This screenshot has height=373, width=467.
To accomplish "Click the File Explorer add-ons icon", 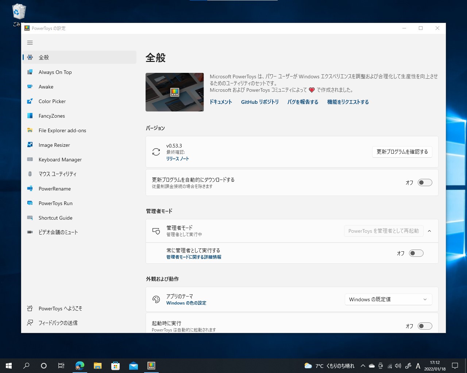I will 30,130.
